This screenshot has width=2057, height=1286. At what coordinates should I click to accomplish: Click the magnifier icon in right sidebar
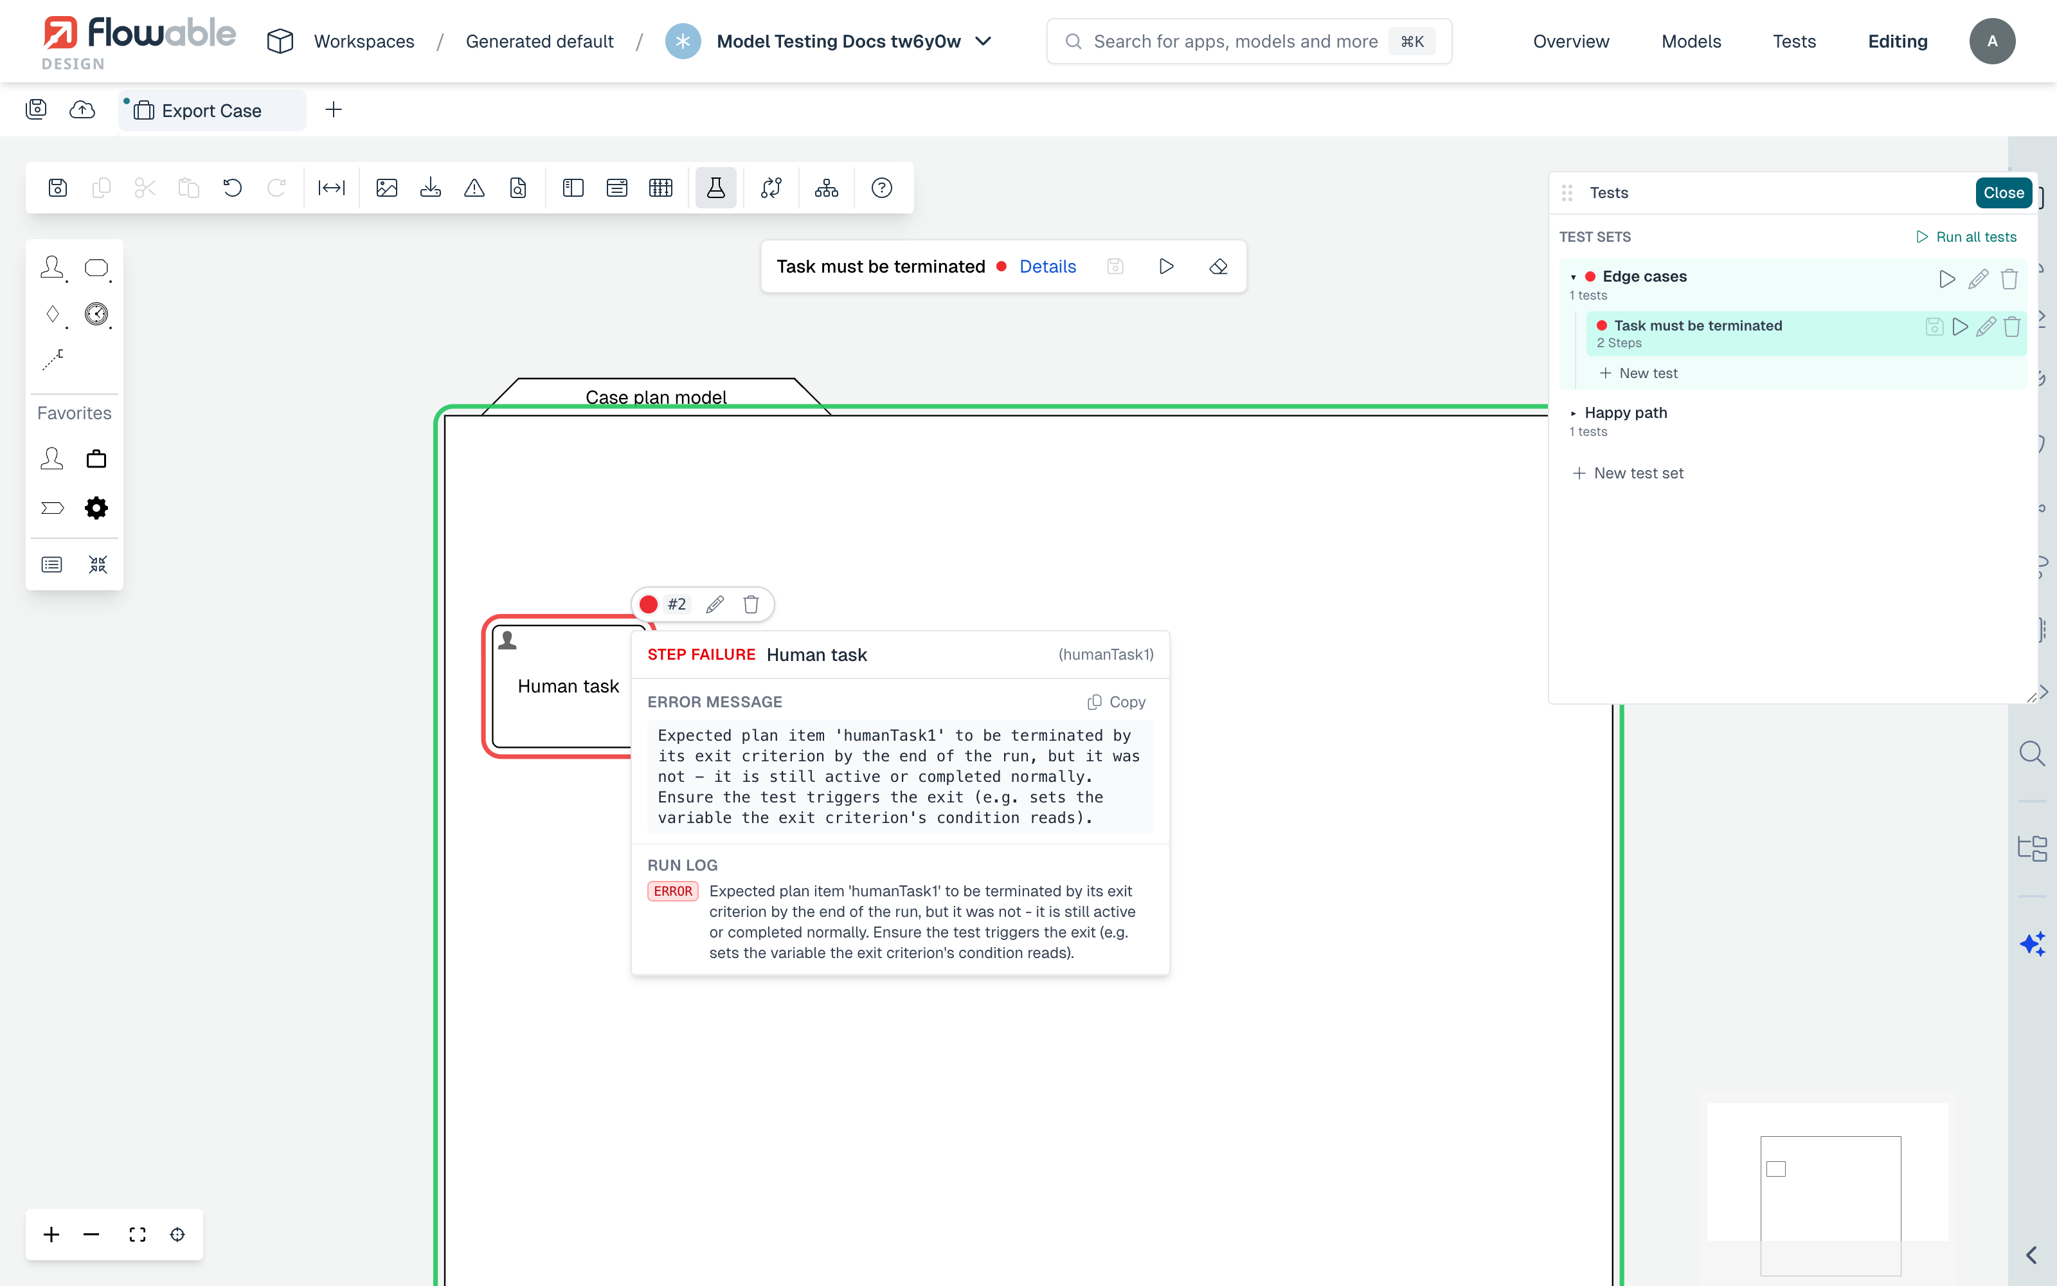pos(2033,754)
